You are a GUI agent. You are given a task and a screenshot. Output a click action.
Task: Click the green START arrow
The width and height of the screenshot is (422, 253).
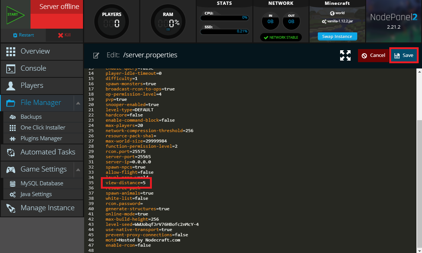coord(13,14)
